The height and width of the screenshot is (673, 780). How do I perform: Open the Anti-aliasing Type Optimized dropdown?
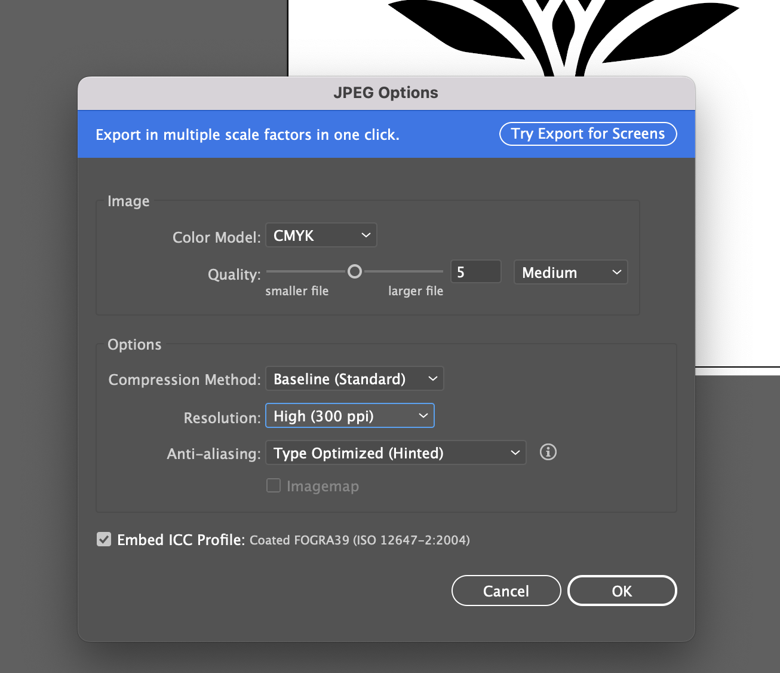tap(395, 453)
